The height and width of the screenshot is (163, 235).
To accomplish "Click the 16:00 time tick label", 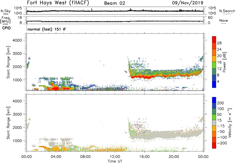I will (144, 157).
